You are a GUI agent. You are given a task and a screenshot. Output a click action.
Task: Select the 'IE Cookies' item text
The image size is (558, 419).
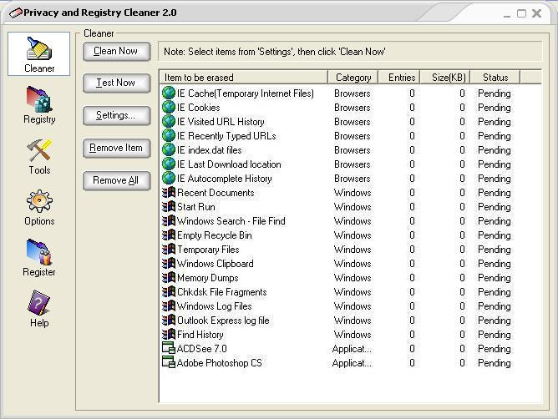click(x=199, y=108)
